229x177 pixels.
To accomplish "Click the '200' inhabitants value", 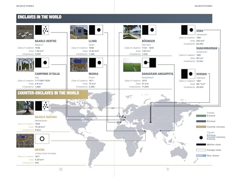I will 37,163.
